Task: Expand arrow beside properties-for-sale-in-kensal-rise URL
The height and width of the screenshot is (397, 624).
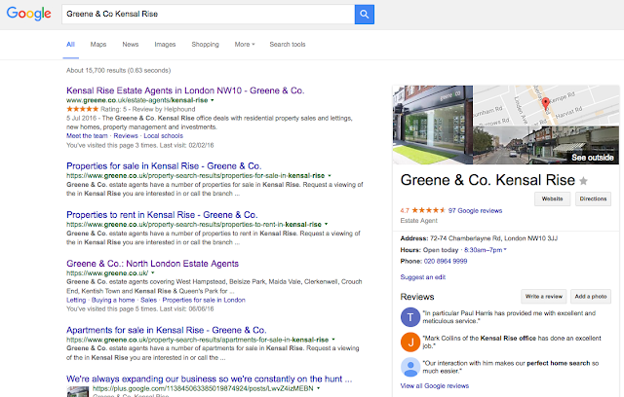Action: tap(330, 175)
